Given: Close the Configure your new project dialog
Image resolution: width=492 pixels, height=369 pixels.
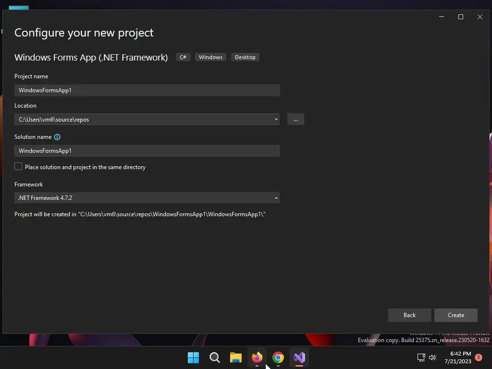Looking at the screenshot, I should point(480,17).
